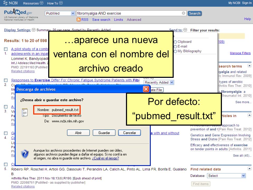Open the PubMed database selector dropdown
This screenshot has height=190, width=253.
(x=60, y=13)
